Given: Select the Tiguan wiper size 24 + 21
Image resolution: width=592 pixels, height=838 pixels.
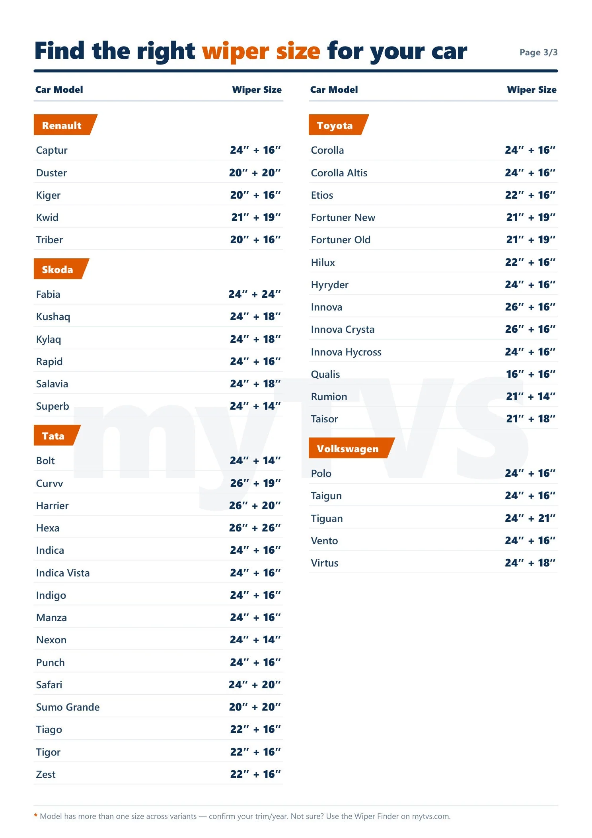Looking at the screenshot, I should [530, 518].
